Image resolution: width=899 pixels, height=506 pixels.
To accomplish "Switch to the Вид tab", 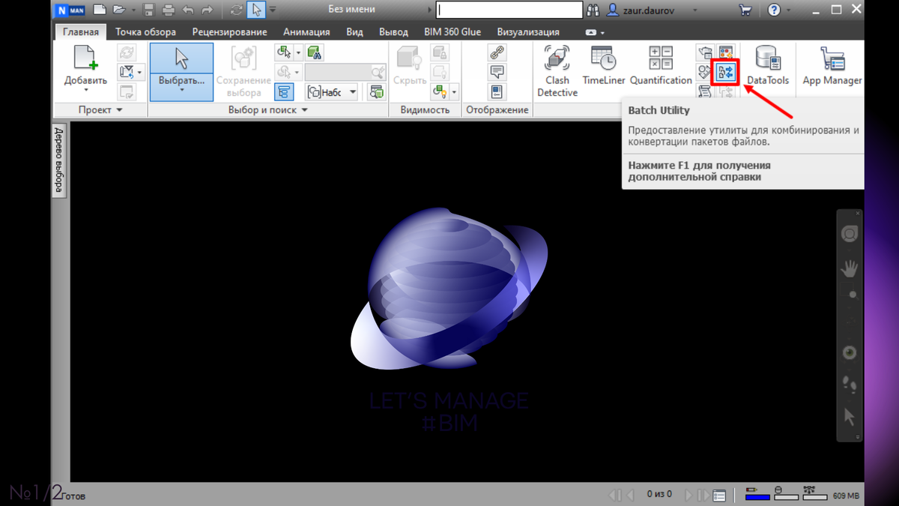I will [354, 32].
